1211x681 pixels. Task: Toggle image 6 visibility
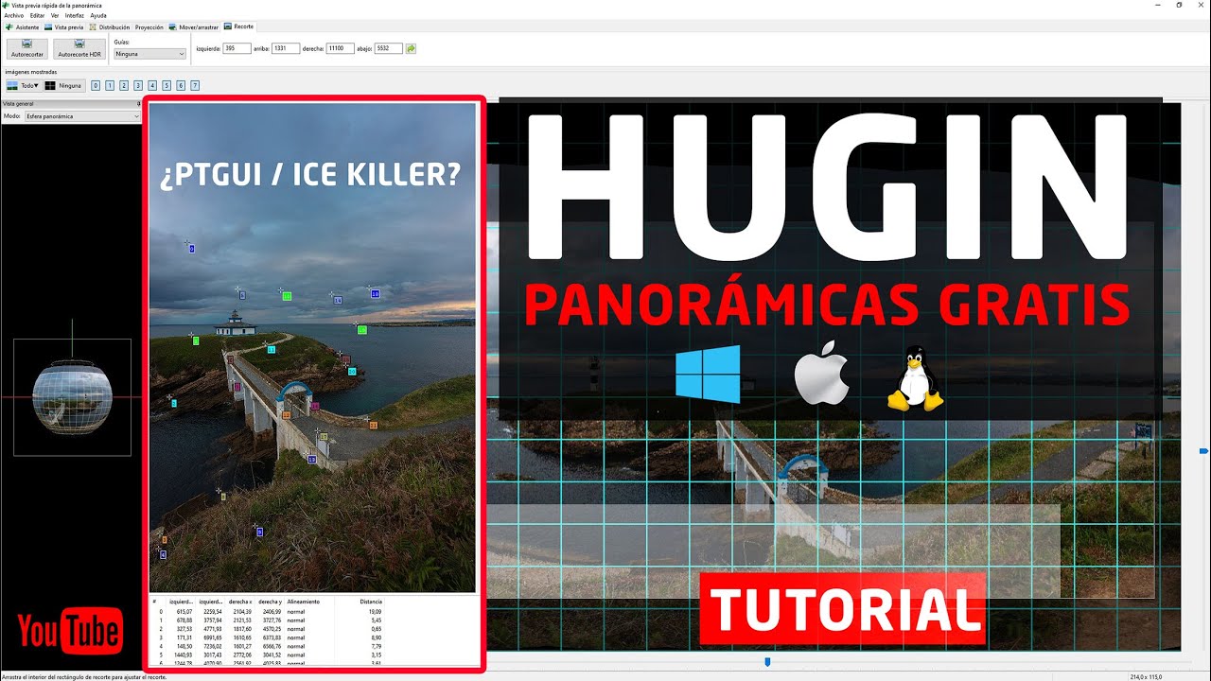point(181,85)
